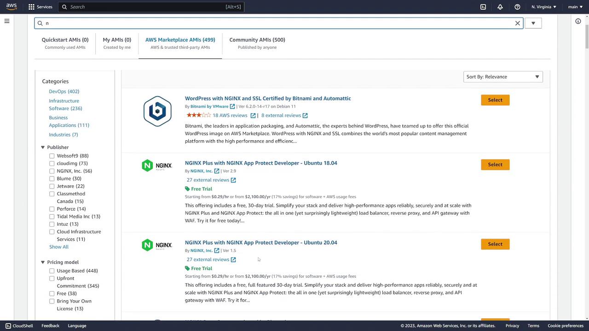Click the star rating of the WordPress listing

pos(199,115)
